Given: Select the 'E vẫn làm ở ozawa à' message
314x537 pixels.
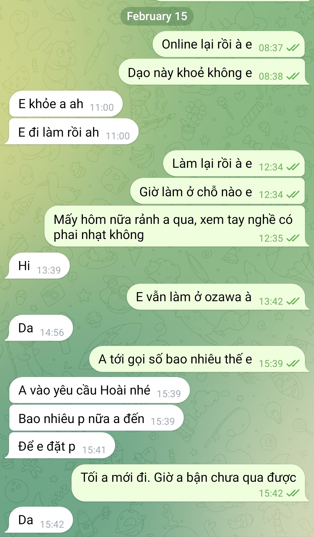Looking at the screenshot, I should [x=218, y=297].
